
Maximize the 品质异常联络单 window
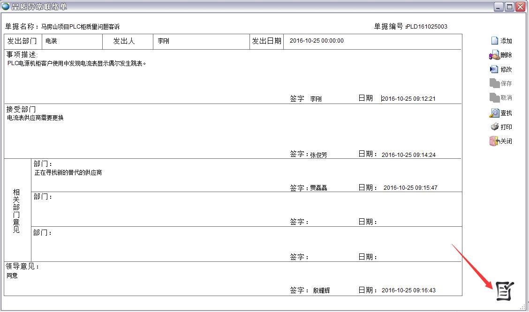[x=509, y=7]
